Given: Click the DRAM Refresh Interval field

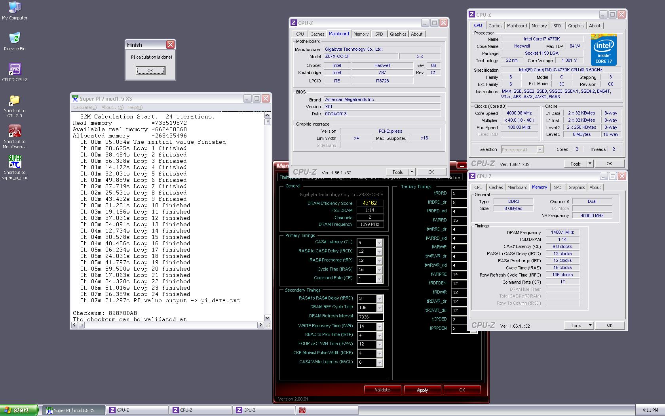Looking at the screenshot, I should (370, 317).
